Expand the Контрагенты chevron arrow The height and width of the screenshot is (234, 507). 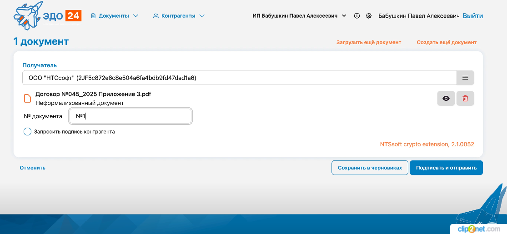[x=202, y=15]
